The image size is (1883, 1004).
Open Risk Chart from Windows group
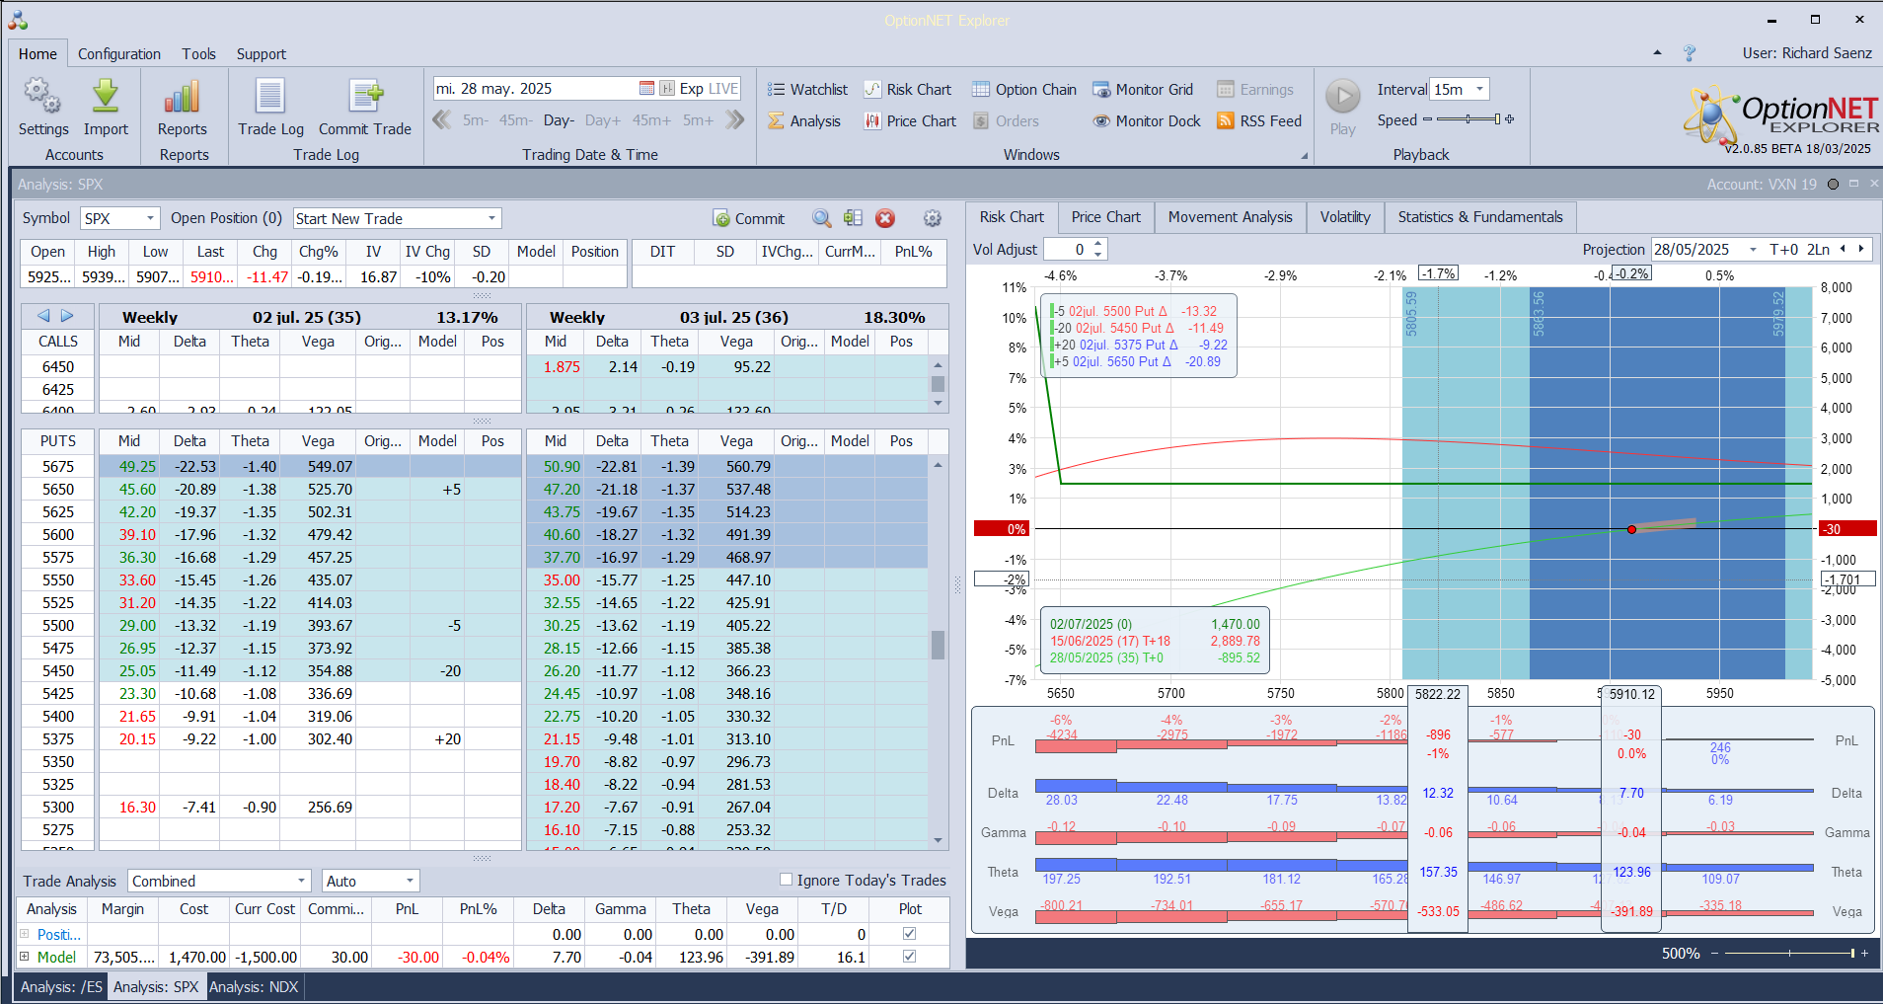[x=908, y=89]
